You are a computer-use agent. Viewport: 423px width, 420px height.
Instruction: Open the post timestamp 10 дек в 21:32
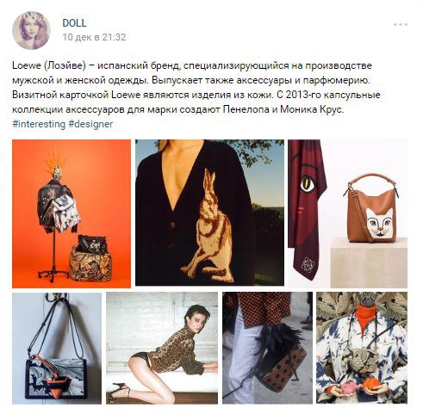94,37
